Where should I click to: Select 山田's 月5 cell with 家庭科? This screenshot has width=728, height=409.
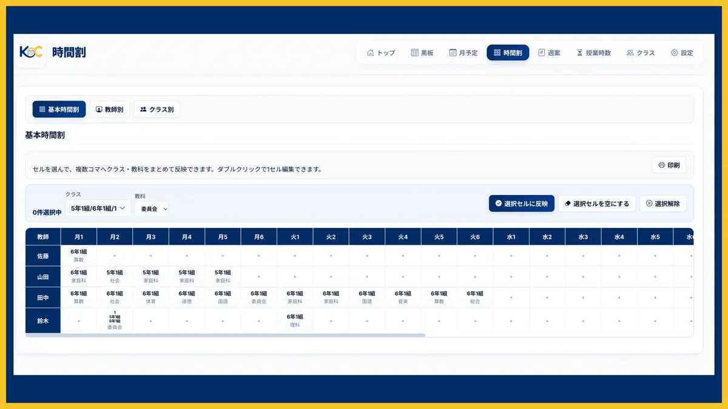point(223,277)
